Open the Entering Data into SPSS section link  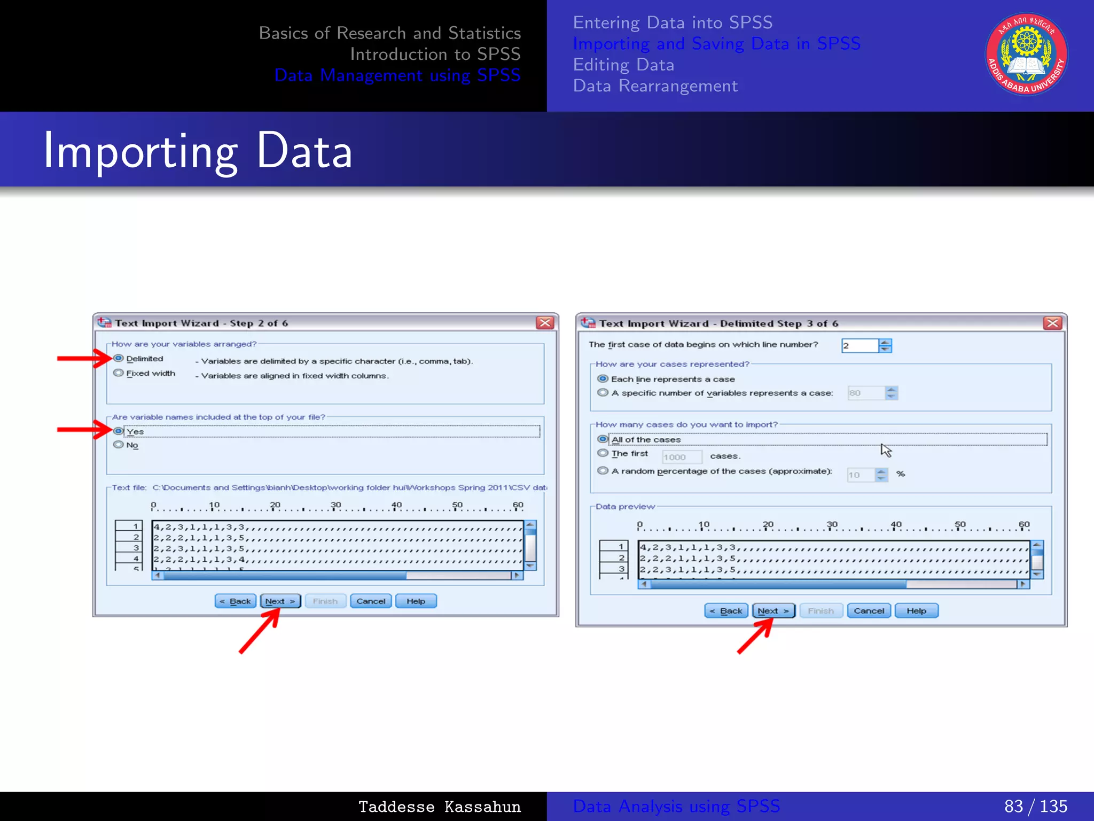pos(673,22)
